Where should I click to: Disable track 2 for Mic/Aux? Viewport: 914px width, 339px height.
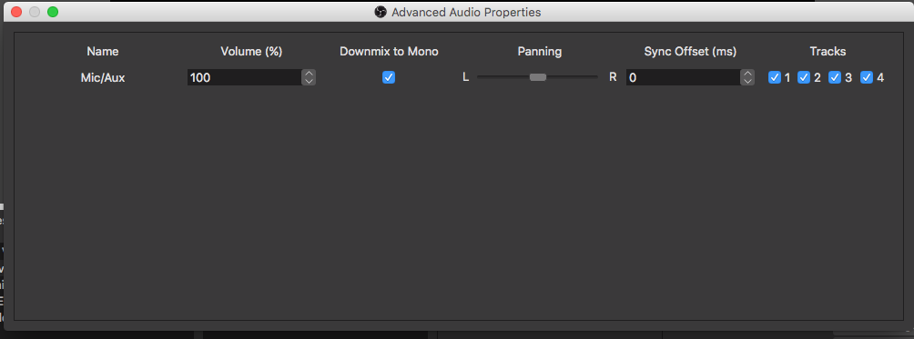[x=804, y=77]
